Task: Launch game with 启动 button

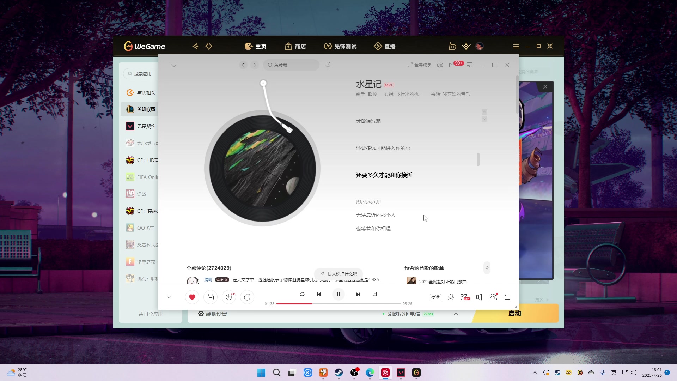Action: click(515, 313)
